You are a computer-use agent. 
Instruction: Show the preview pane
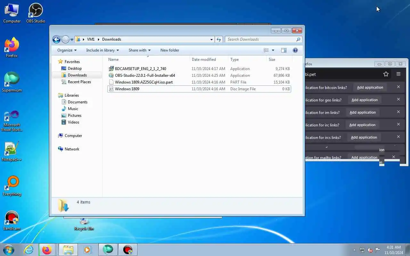[283, 50]
